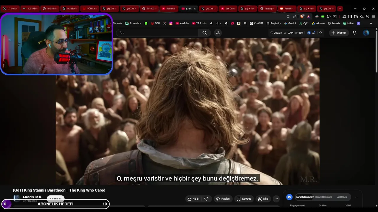Click the Abone ol subscribe button
The width and height of the screenshot is (378, 212).
56,199
